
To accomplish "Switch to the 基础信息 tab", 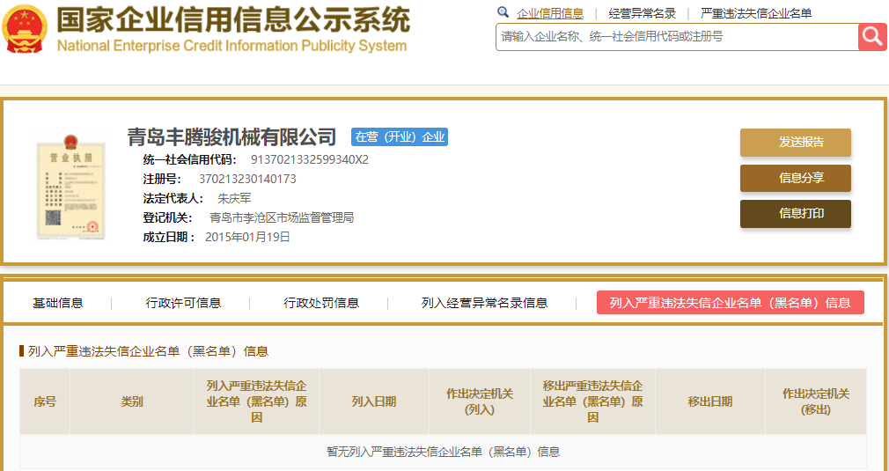I will pyautogui.click(x=58, y=303).
